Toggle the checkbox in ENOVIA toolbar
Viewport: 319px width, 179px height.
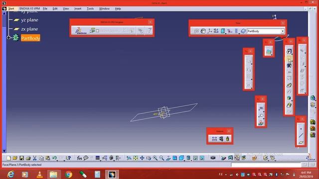[x=98, y=31]
